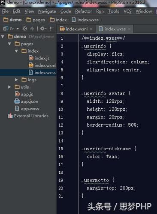
Task: Click the External Libraries bar-chart icon
Action: click(10, 116)
